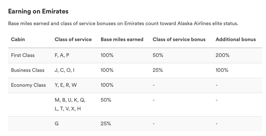Select the "Cabin" column header
The image size is (266, 136).
pyautogui.click(x=18, y=39)
